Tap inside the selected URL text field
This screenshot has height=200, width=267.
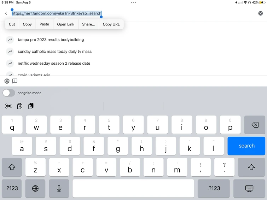coord(57,13)
